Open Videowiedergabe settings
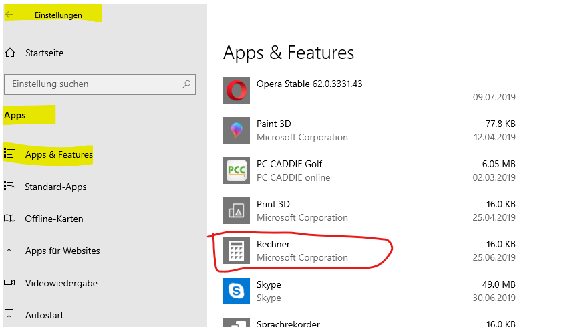The height and width of the screenshot is (327, 588). pos(61,283)
